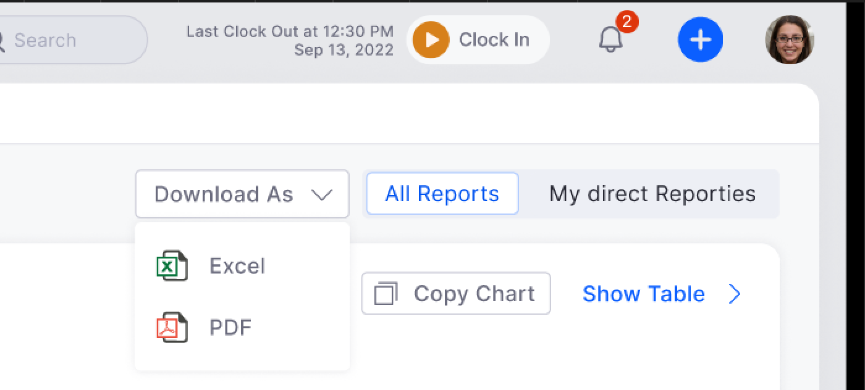Viewport: 865px width, 390px height.
Task: Click the red notification badge showing 2
Action: click(627, 20)
